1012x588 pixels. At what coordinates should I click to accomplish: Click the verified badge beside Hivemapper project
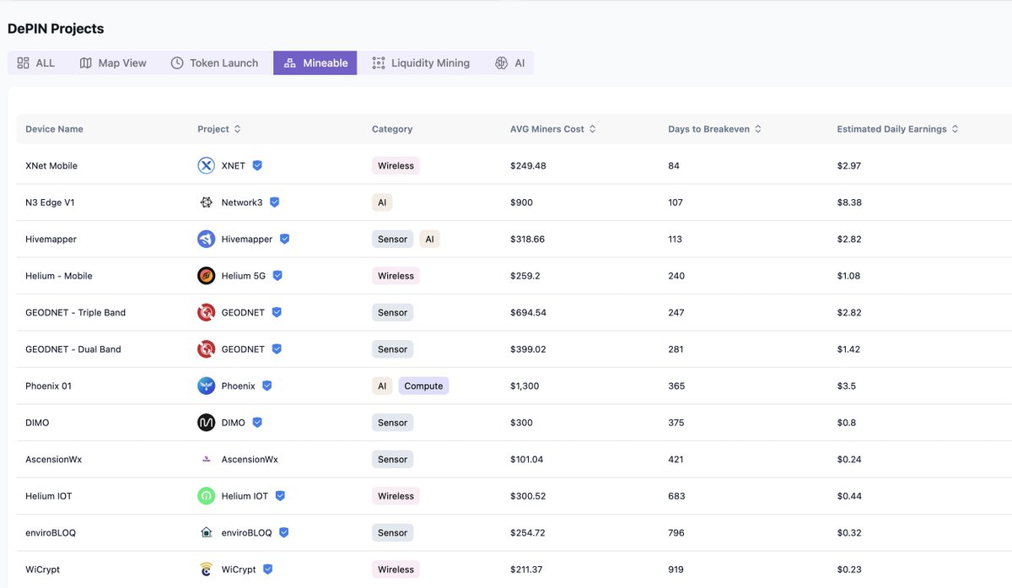[284, 239]
